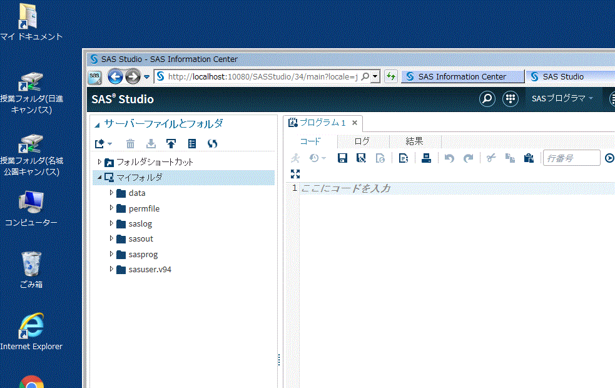
Task: Undo the last edit
Action: point(449,158)
